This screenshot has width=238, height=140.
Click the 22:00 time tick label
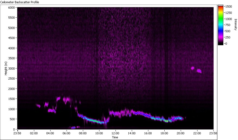tap(197, 133)
